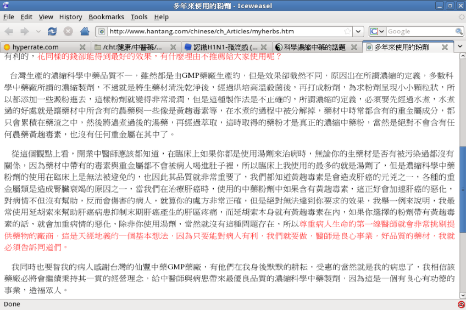
Task: Go to the Home page
Action: point(85,31)
